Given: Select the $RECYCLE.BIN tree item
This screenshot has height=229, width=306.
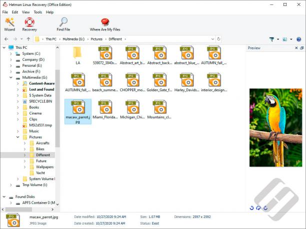Looking at the screenshot, I should [x=40, y=101].
